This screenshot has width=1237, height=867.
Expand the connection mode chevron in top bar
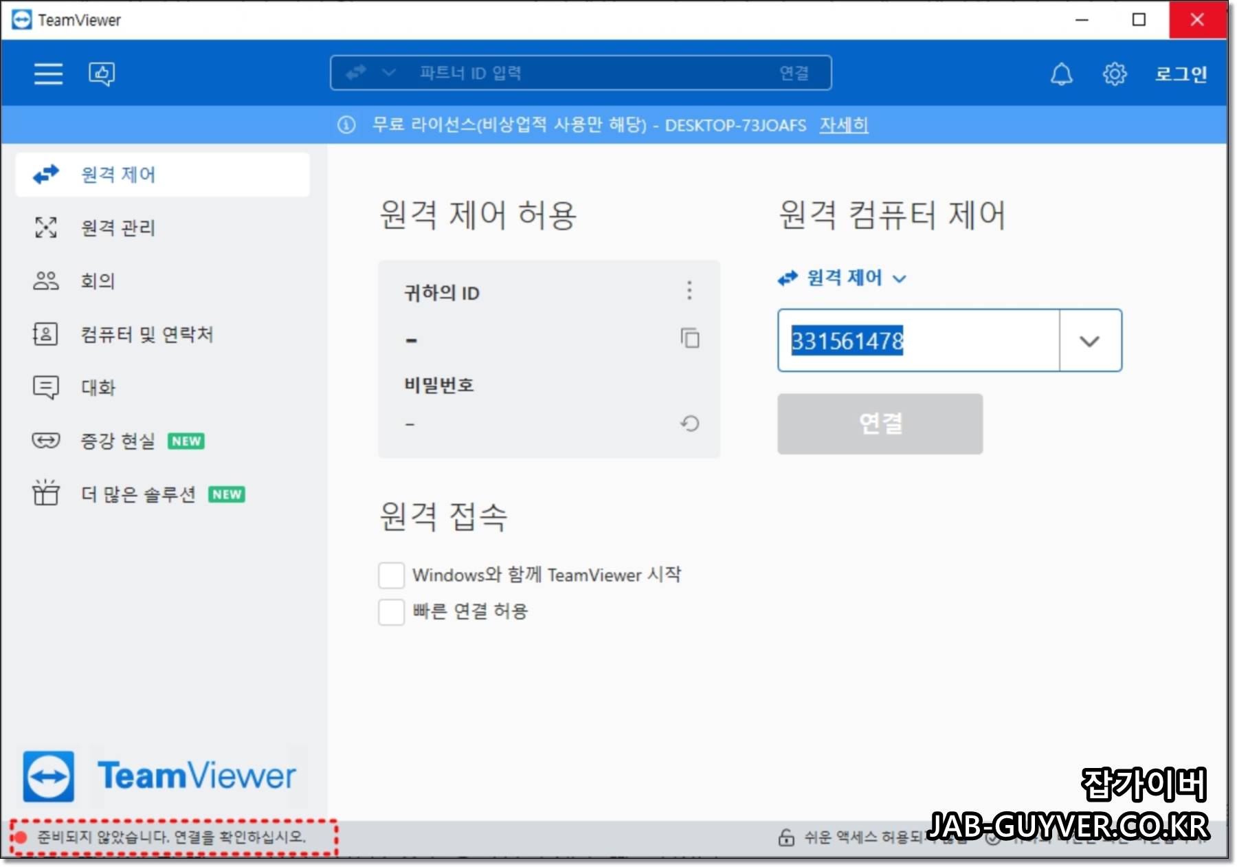pyautogui.click(x=388, y=72)
